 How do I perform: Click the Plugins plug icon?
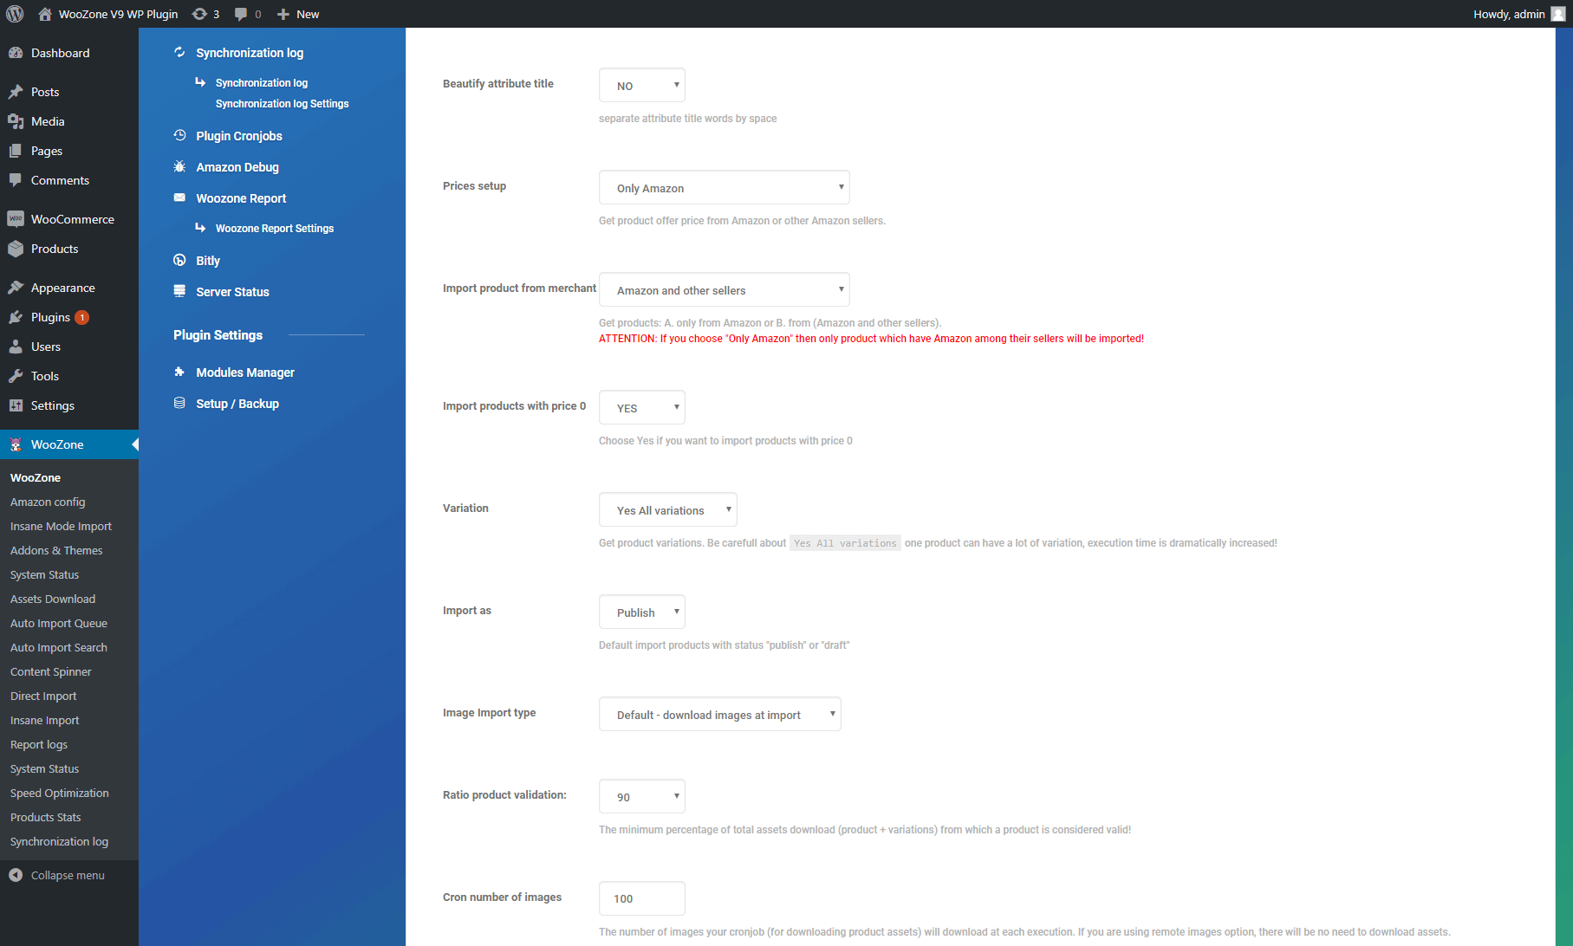tap(16, 317)
